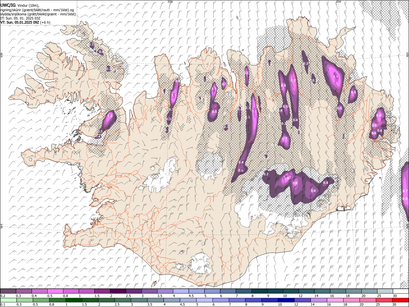Viewport: 409px width, 307px height.
Task: Click the 0.3 swatch in upper legend row
Action: (24, 291)
